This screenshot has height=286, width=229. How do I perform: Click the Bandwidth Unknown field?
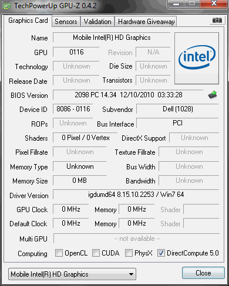point(189,181)
